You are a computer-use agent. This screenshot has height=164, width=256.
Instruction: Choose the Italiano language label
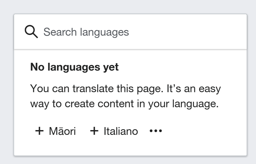[121, 131]
